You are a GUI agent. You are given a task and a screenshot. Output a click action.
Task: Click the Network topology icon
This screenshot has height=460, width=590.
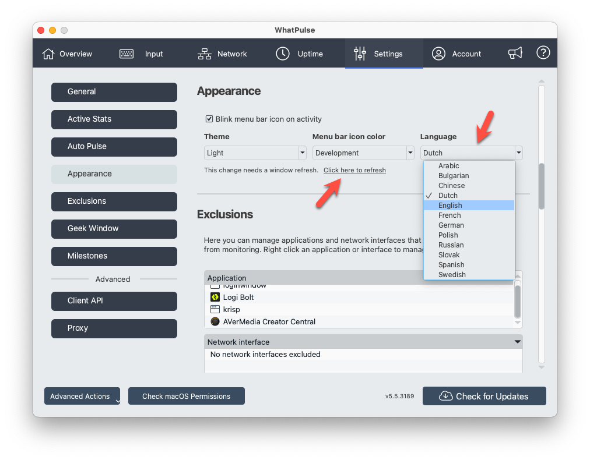coord(204,54)
